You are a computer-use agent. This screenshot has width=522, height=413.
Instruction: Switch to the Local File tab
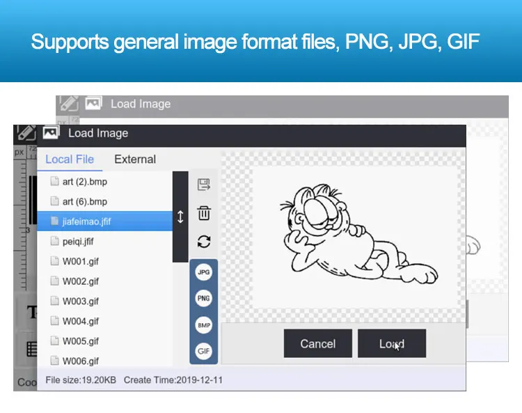coord(70,159)
